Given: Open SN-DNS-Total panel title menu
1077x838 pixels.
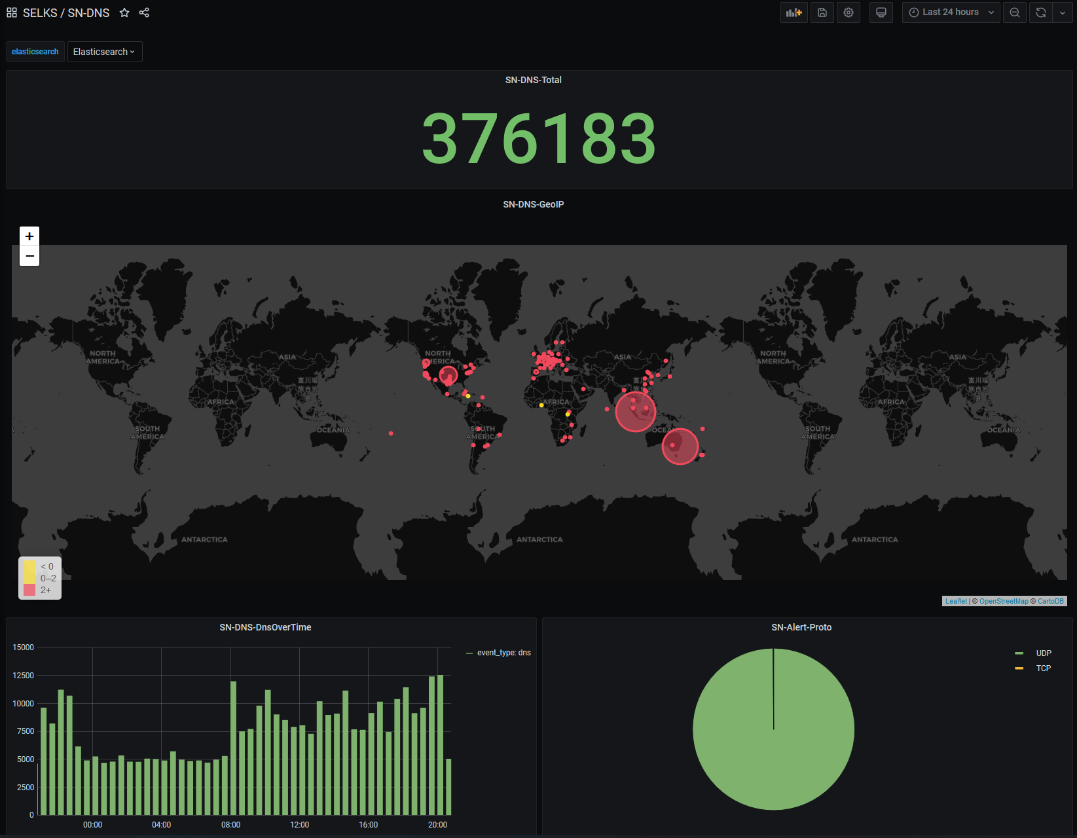Looking at the screenshot, I should tap(533, 80).
